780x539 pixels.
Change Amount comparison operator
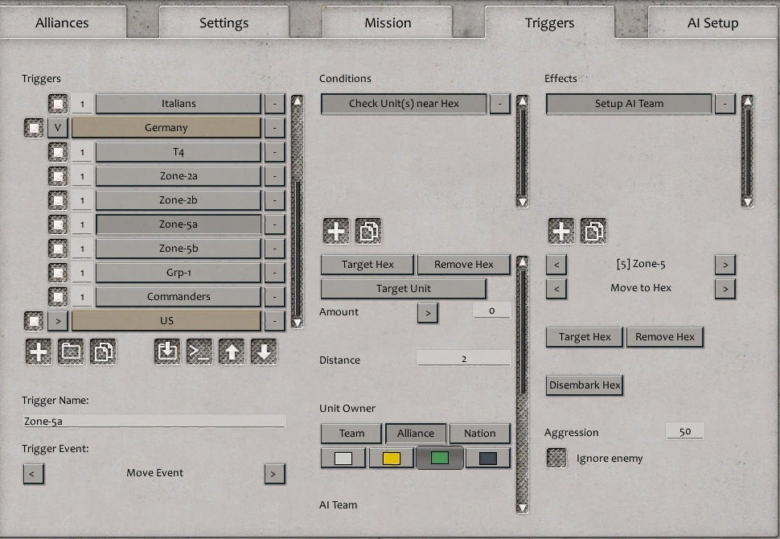click(428, 313)
